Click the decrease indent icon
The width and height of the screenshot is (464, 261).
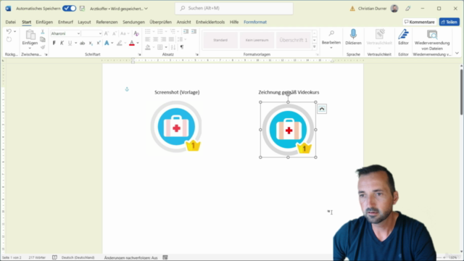[x=186, y=31]
